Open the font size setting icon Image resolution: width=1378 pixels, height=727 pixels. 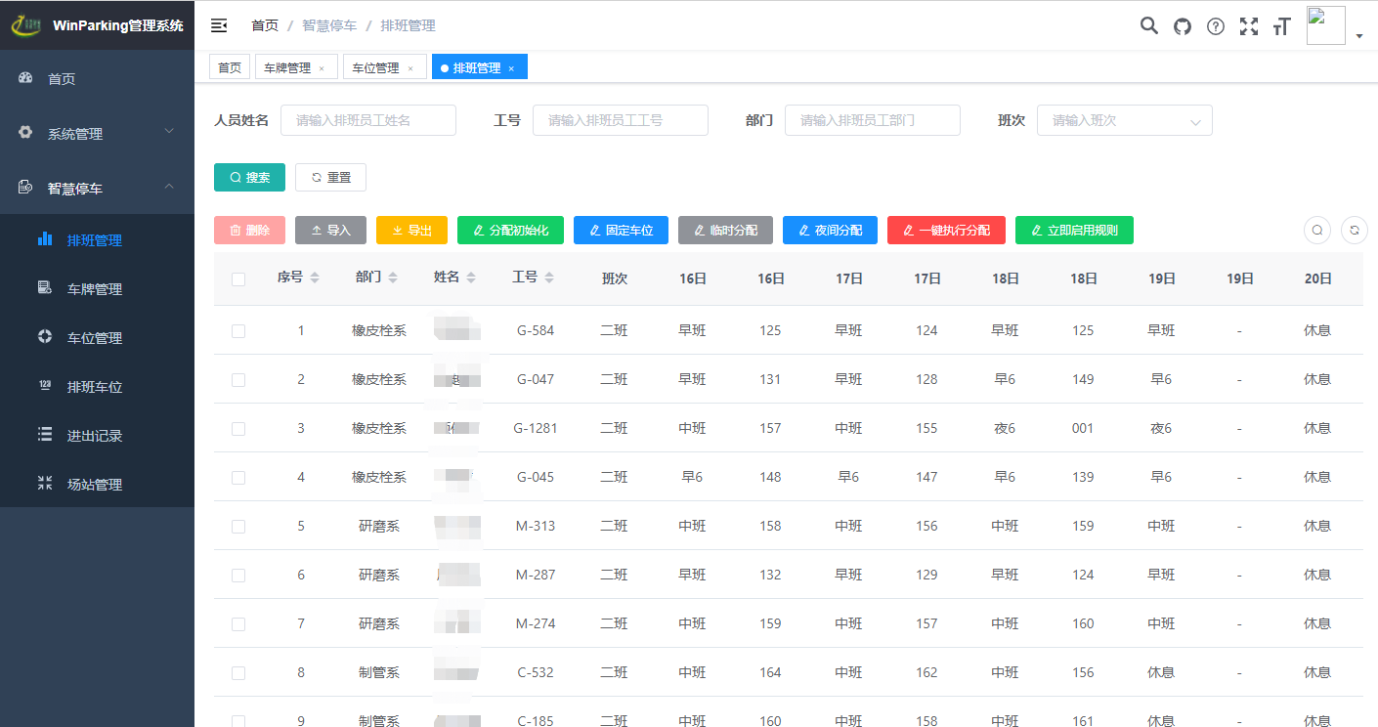coord(1282,26)
